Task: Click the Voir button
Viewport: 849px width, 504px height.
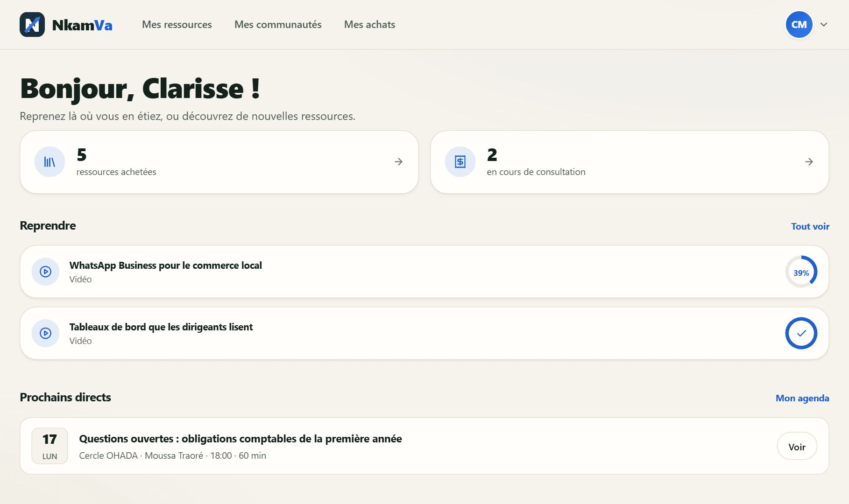Action: pos(797,447)
